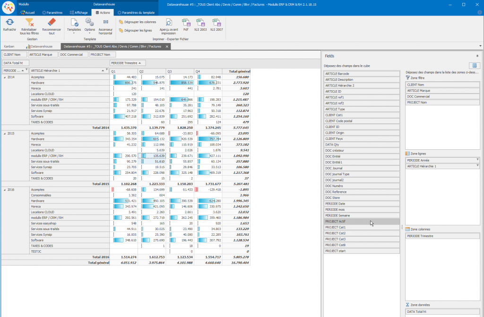
Task: Select the Actions ribbon tab
Action: pos(103,13)
